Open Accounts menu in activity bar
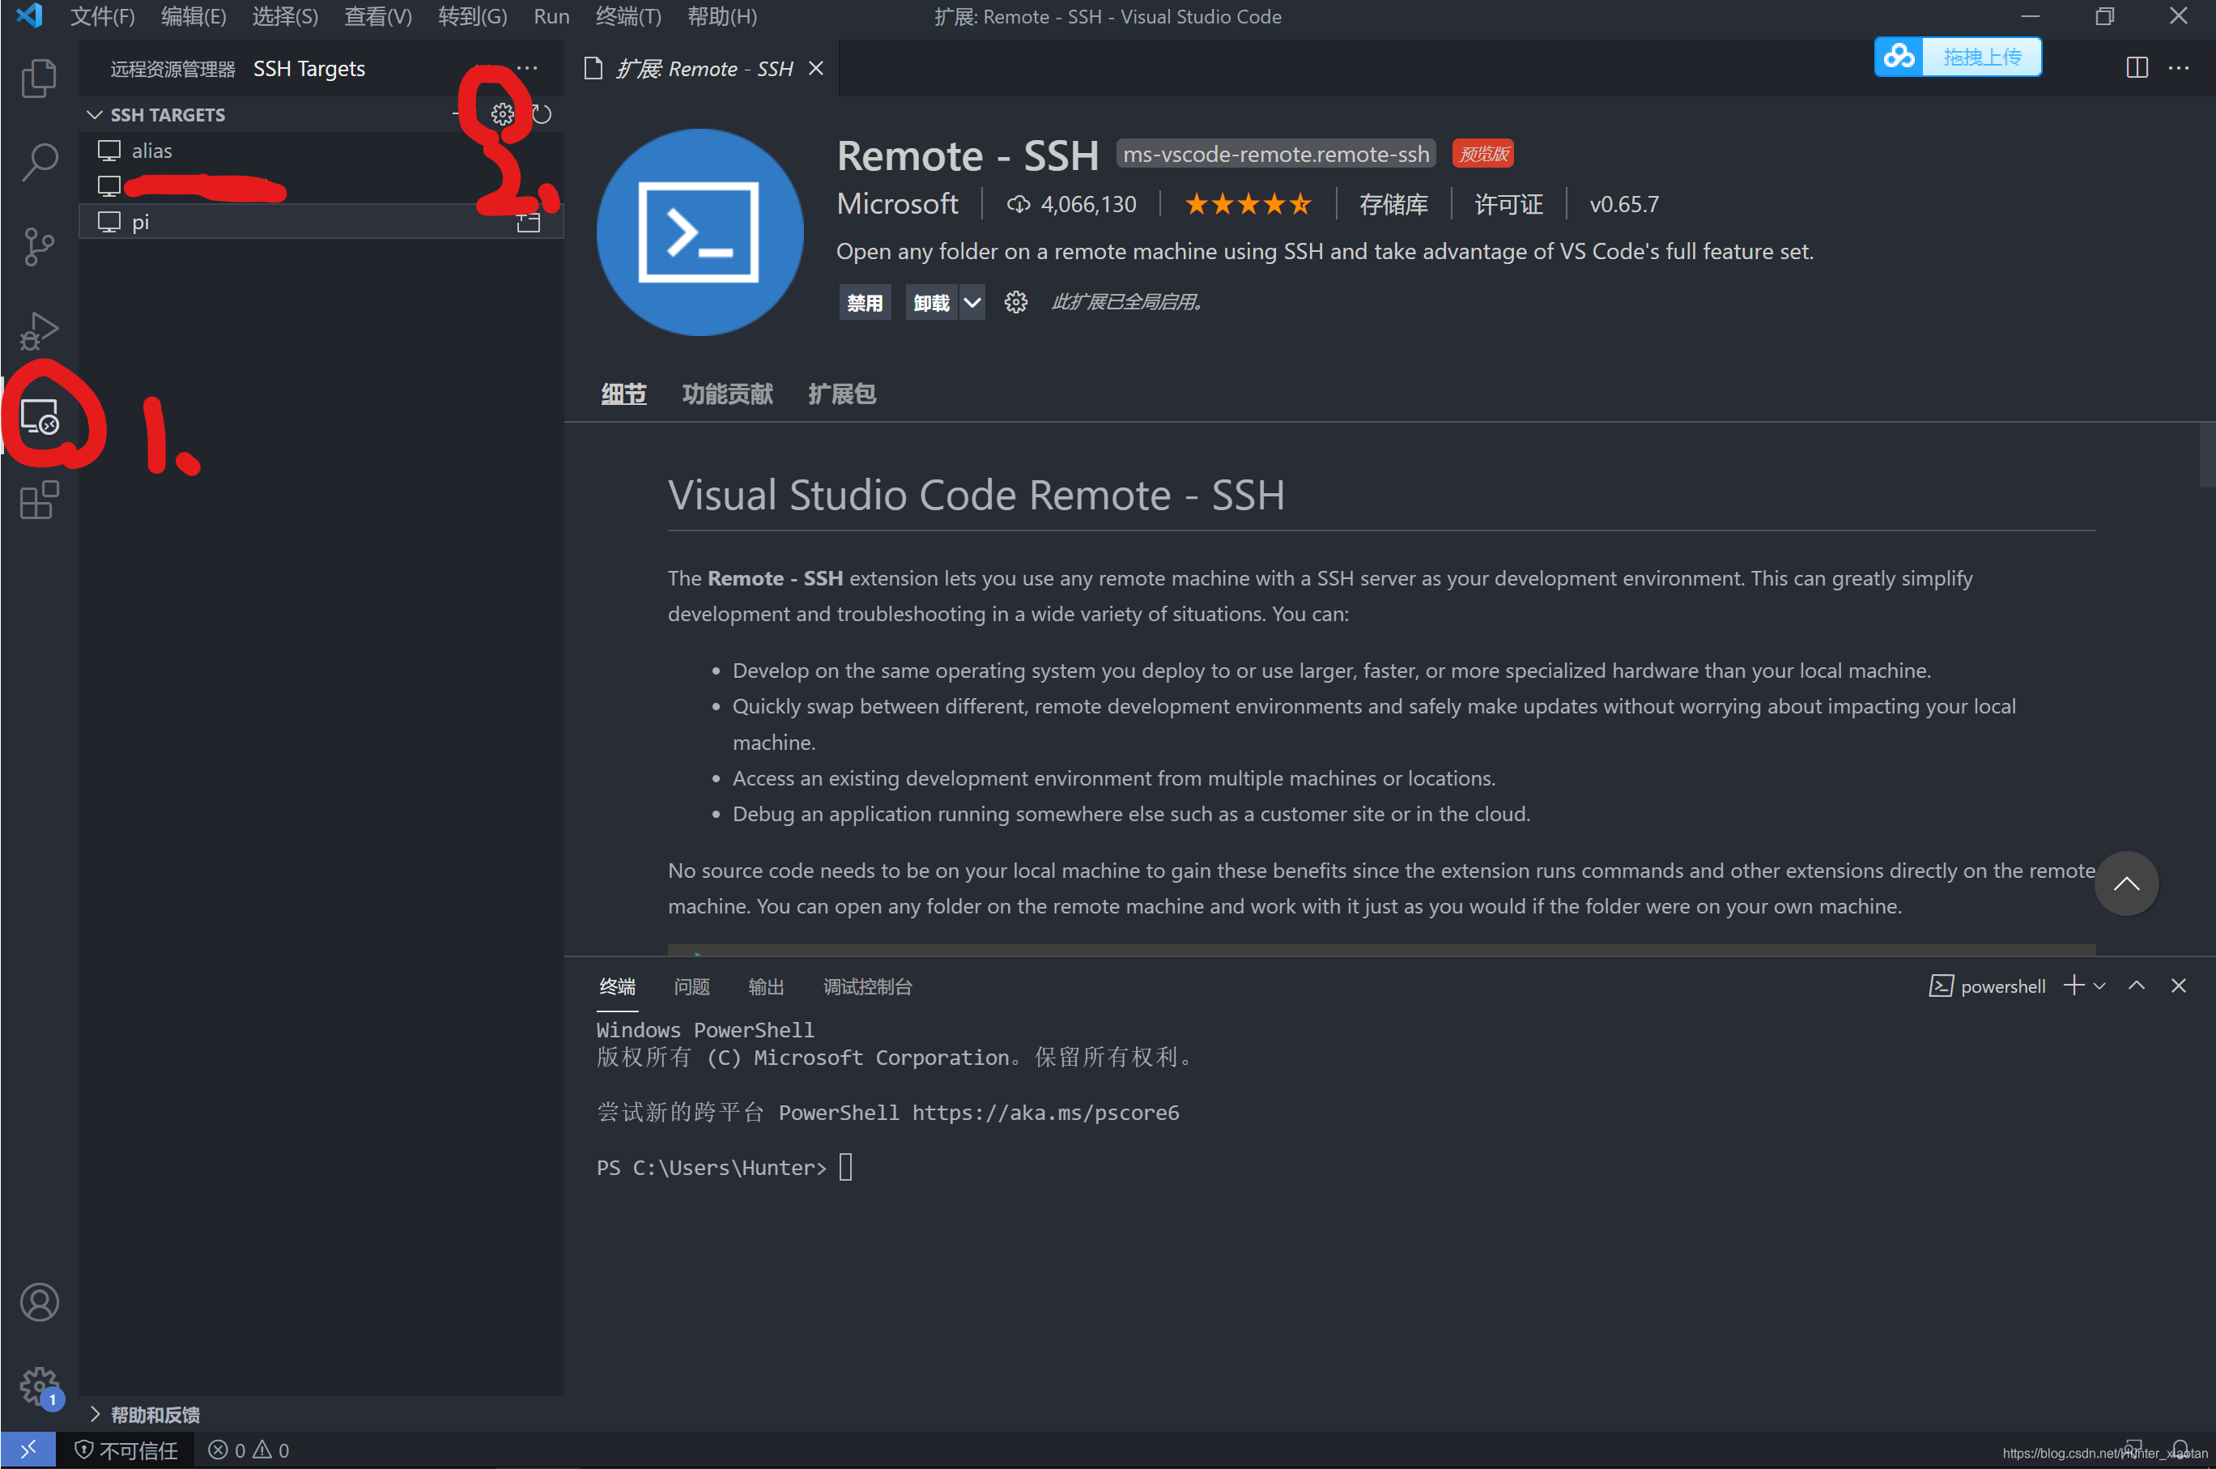Screen dimensions: 2216x1469 click(x=38, y=1302)
